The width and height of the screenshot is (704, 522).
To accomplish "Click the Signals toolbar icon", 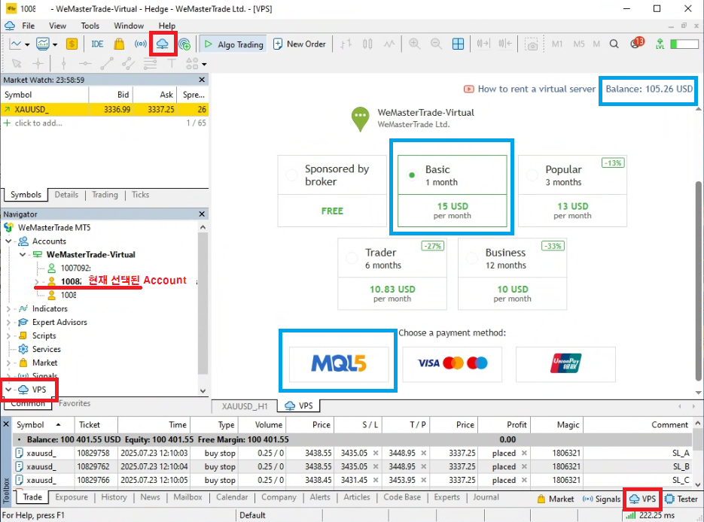I will (141, 44).
